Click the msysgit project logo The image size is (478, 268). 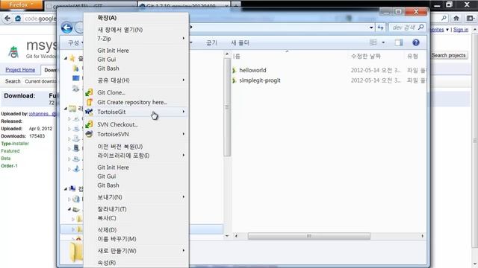(x=13, y=51)
